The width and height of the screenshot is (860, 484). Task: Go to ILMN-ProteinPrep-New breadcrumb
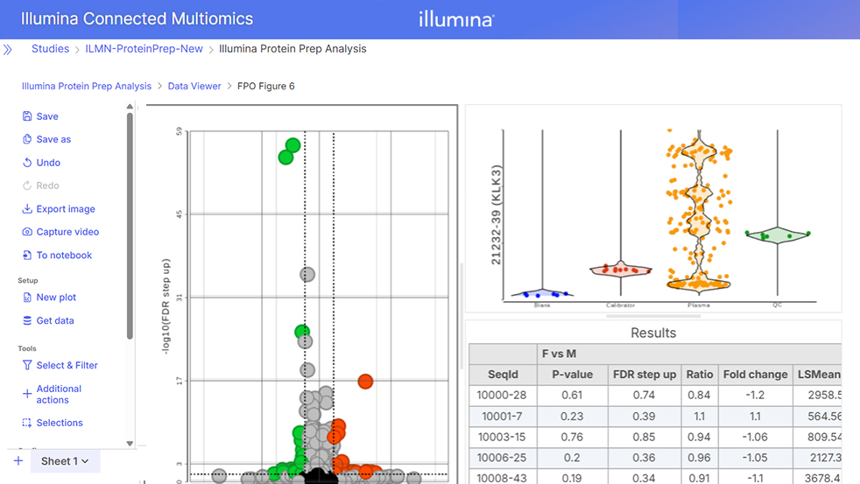(x=144, y=49)
